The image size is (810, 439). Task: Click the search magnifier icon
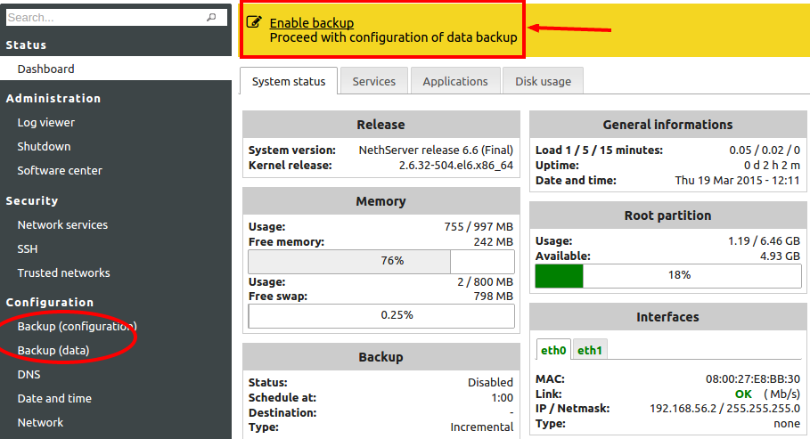click(211, 18)
